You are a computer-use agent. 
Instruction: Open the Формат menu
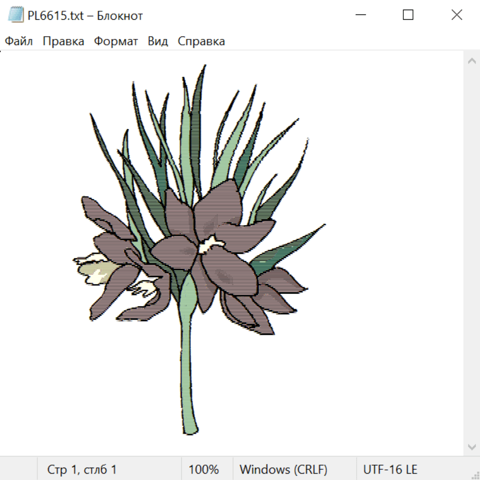point(116,42)
